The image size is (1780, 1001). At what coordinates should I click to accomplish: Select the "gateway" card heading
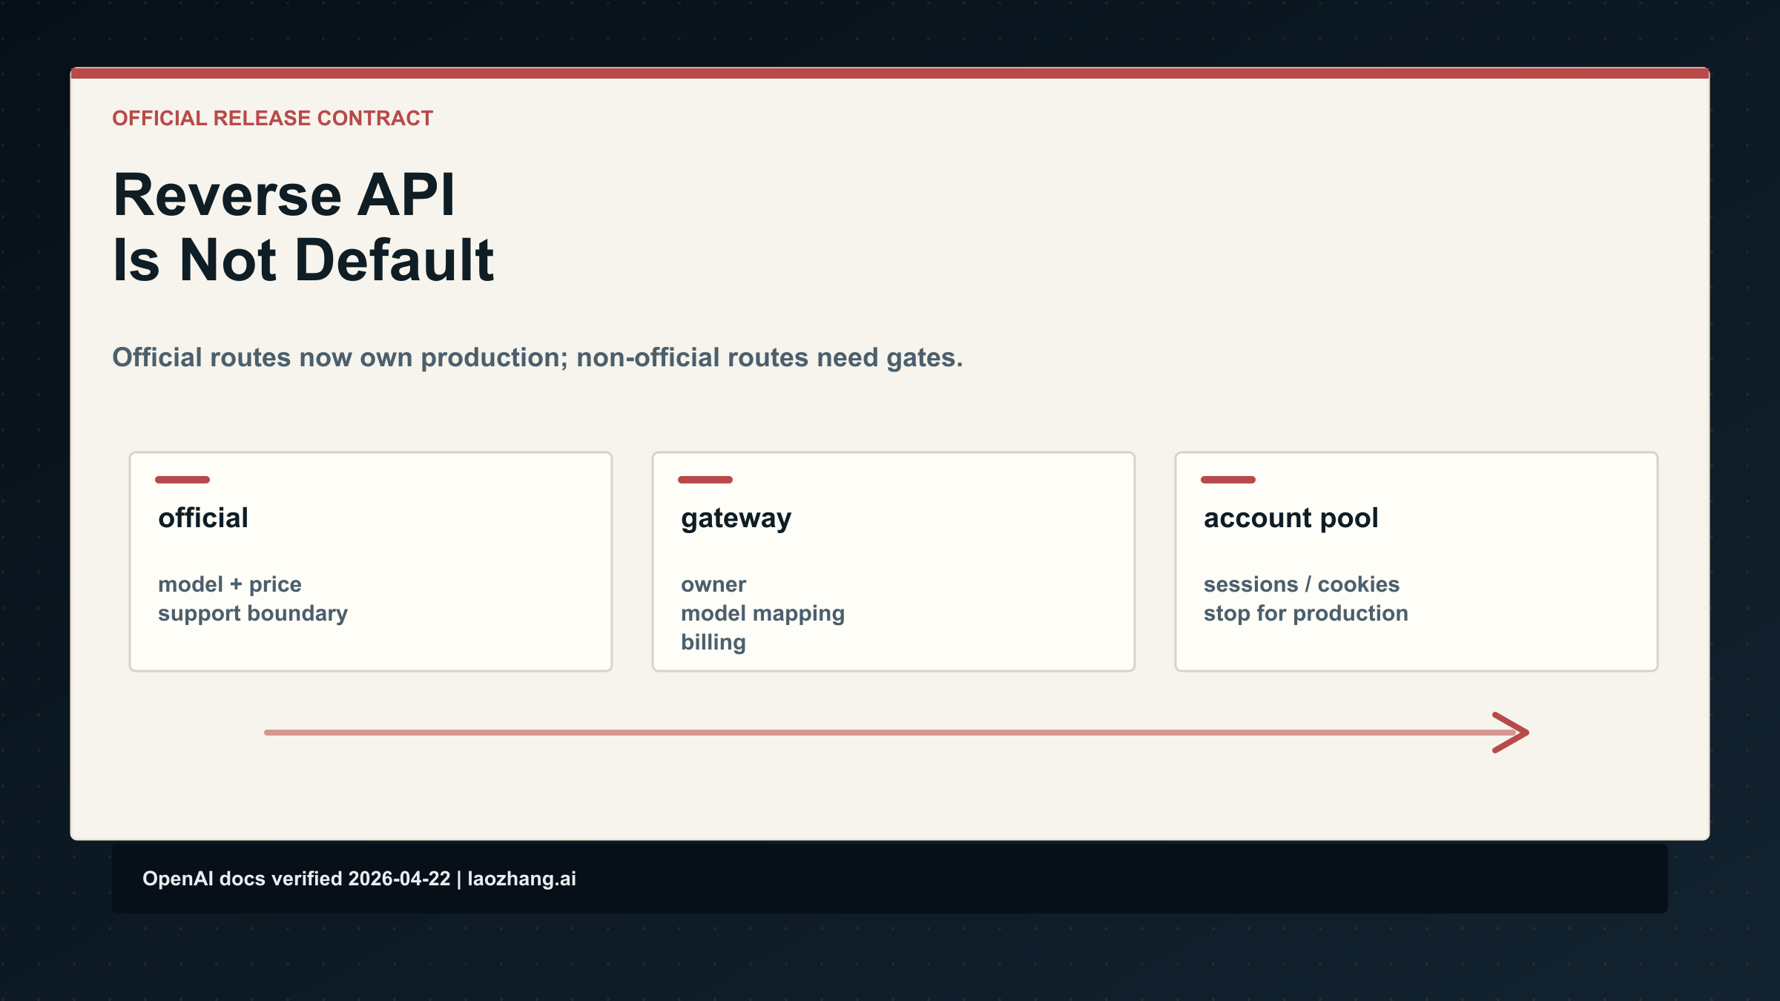[736, 518]
